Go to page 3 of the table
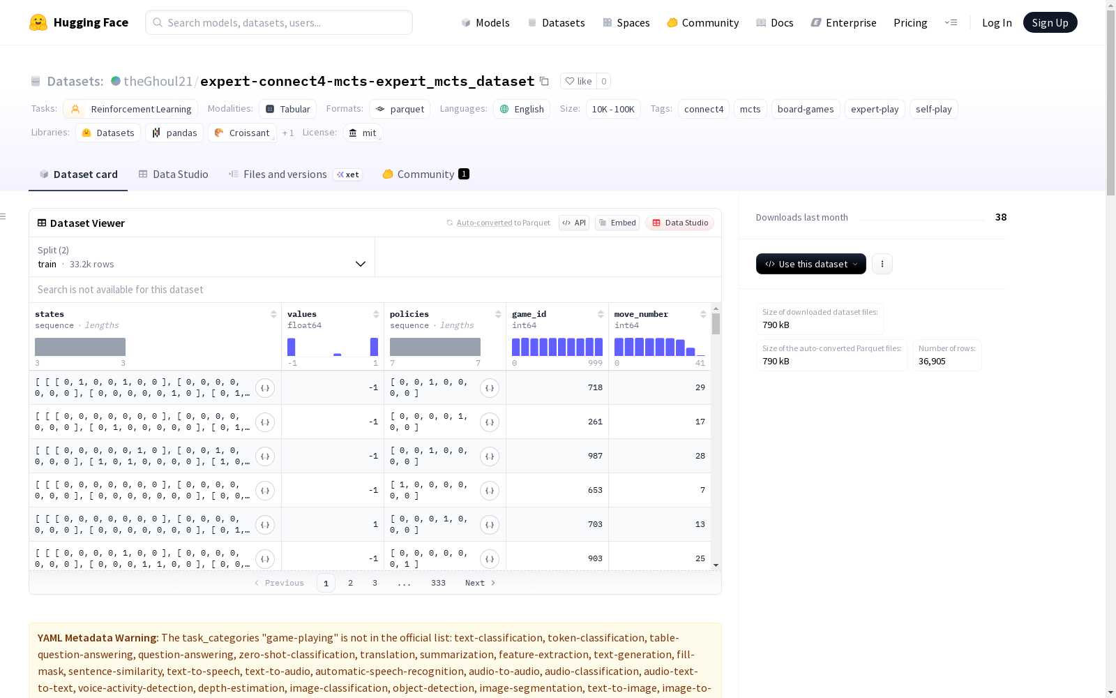The width and height of the screenshot is (1116, 698). [x=375, y=583]
